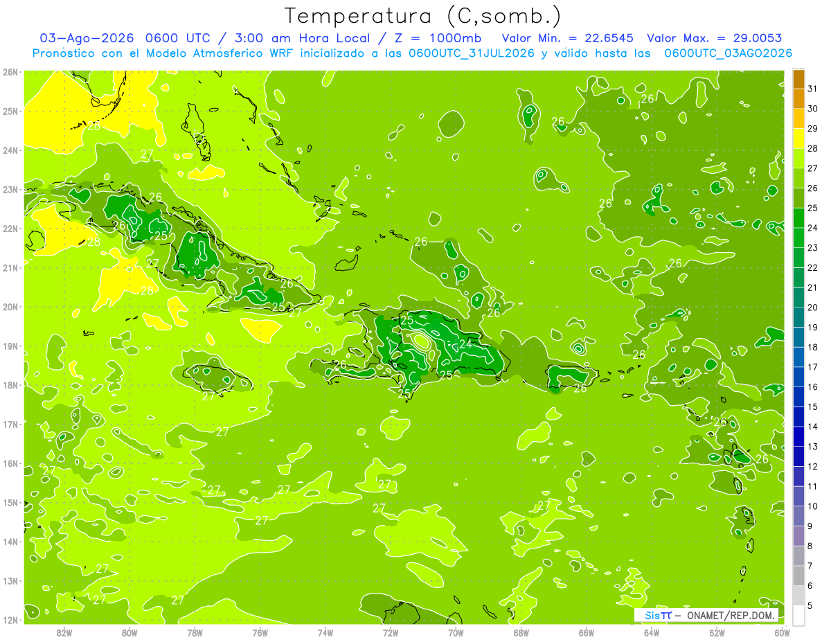Click the "66W" longitude axis label

pos(587,632)
